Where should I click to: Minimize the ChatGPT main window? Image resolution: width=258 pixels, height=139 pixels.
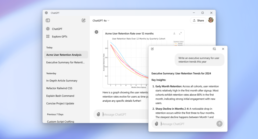coord(194,13)
